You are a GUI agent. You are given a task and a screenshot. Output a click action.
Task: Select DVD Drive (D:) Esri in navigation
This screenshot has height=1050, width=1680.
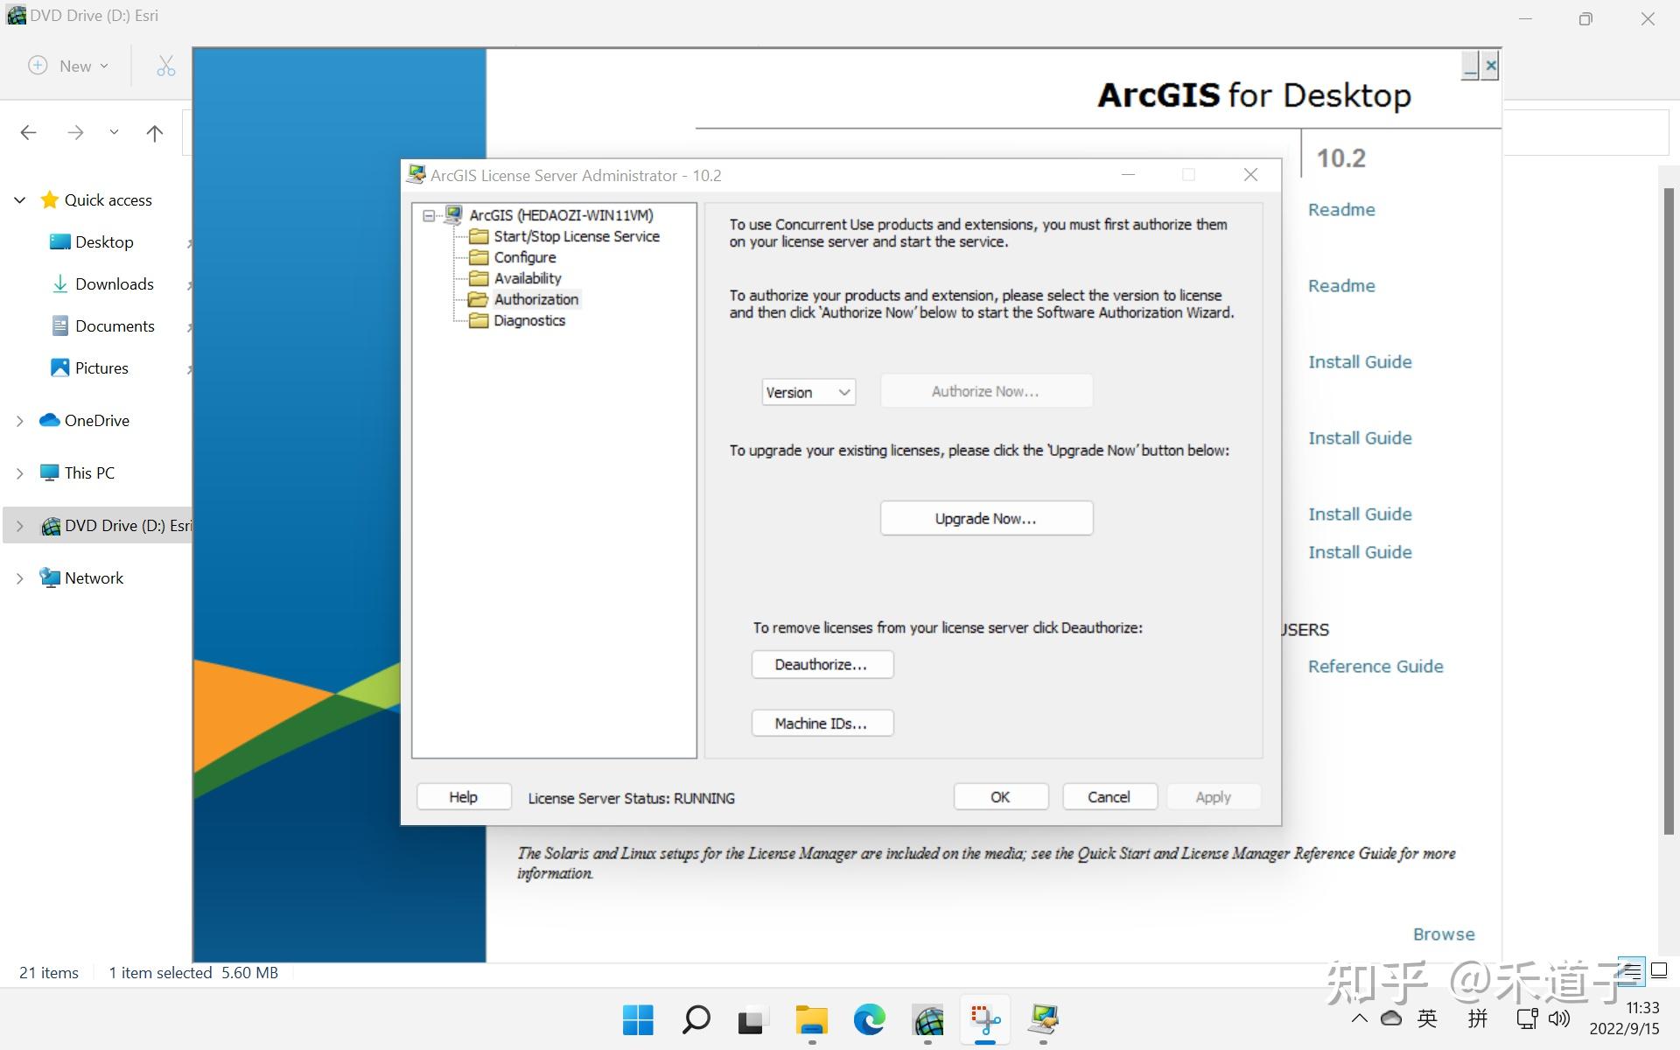click(115, 526)
